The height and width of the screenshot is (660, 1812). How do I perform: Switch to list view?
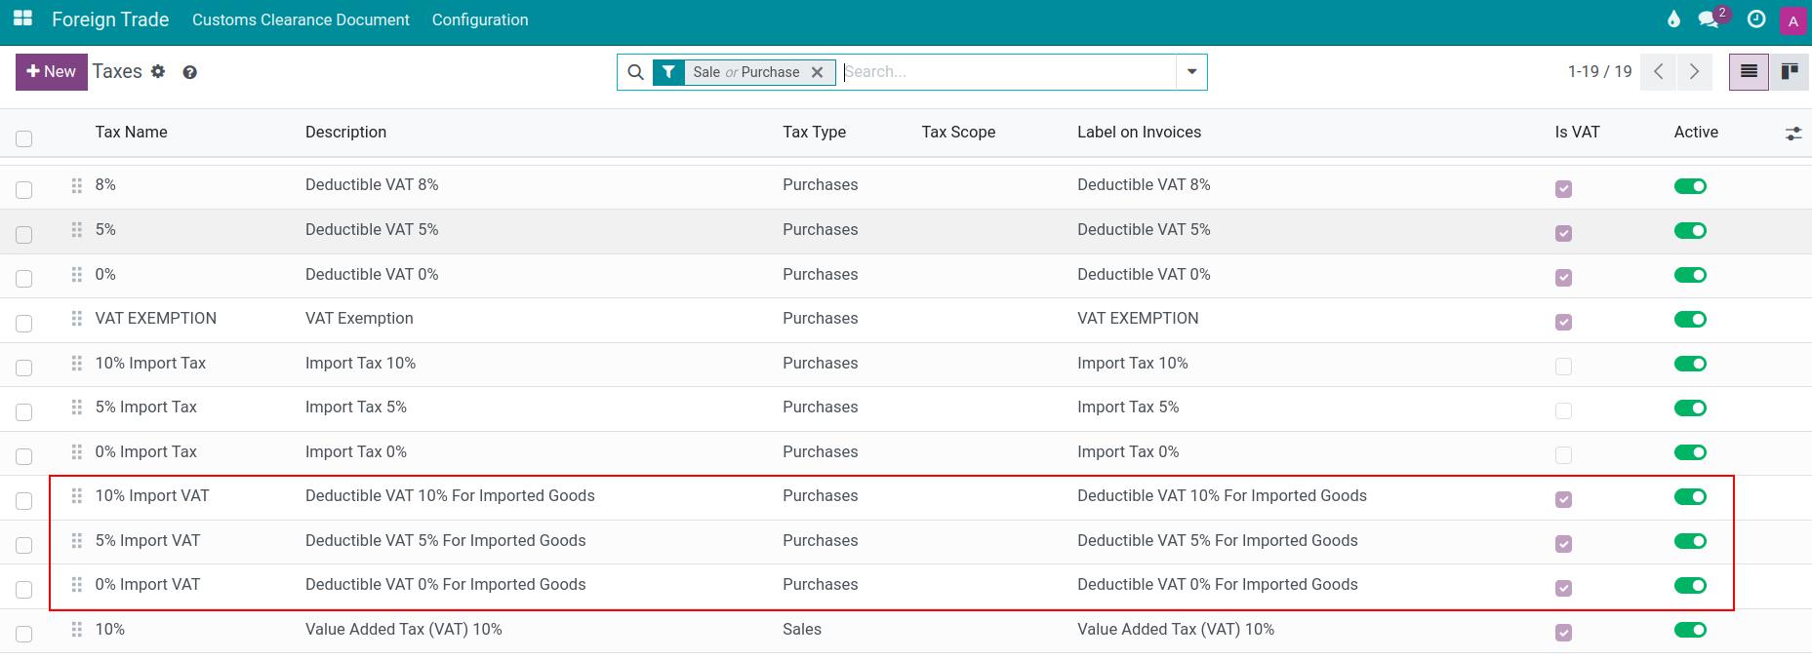click(x=1749, y=72)
